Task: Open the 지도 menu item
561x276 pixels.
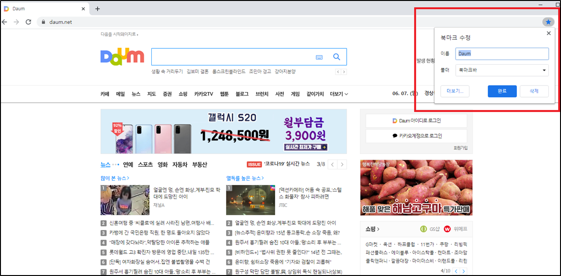Action: coord(151,94)
